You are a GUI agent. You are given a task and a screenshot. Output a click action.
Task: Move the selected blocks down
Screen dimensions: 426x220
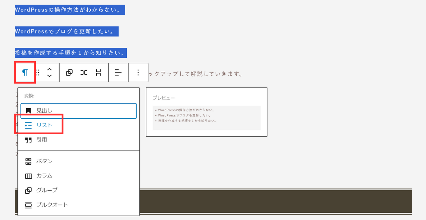pos(49,76)
